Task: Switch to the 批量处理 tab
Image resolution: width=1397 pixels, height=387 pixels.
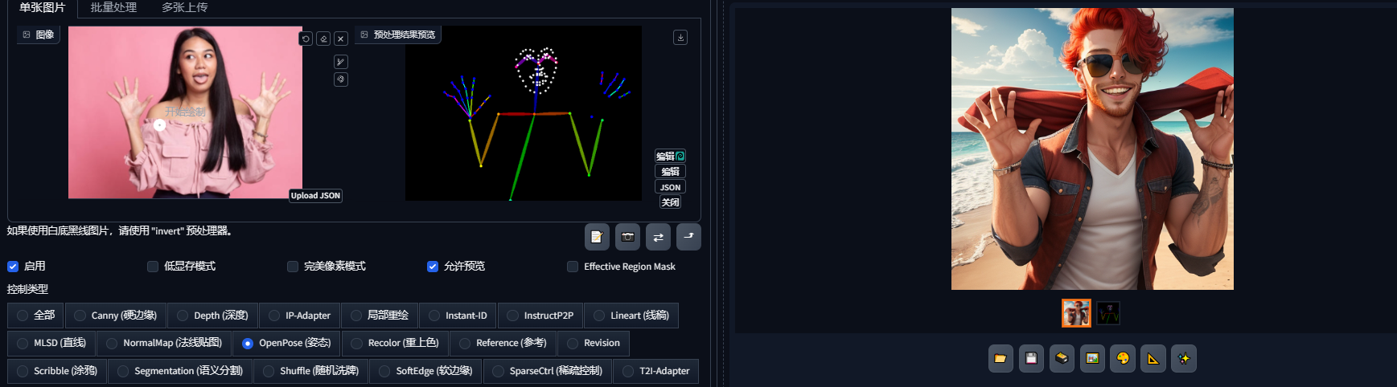Action: pos(113,8)
